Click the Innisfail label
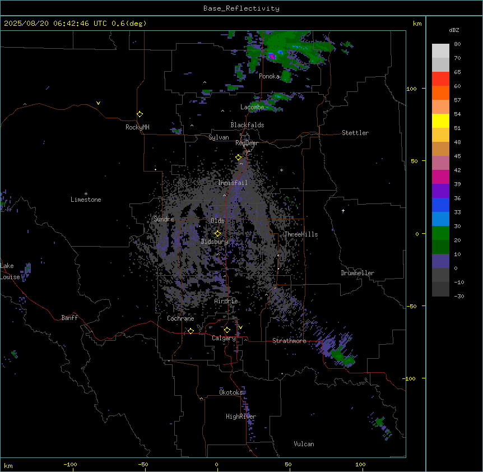483x472 pixels. click(233, 183)
